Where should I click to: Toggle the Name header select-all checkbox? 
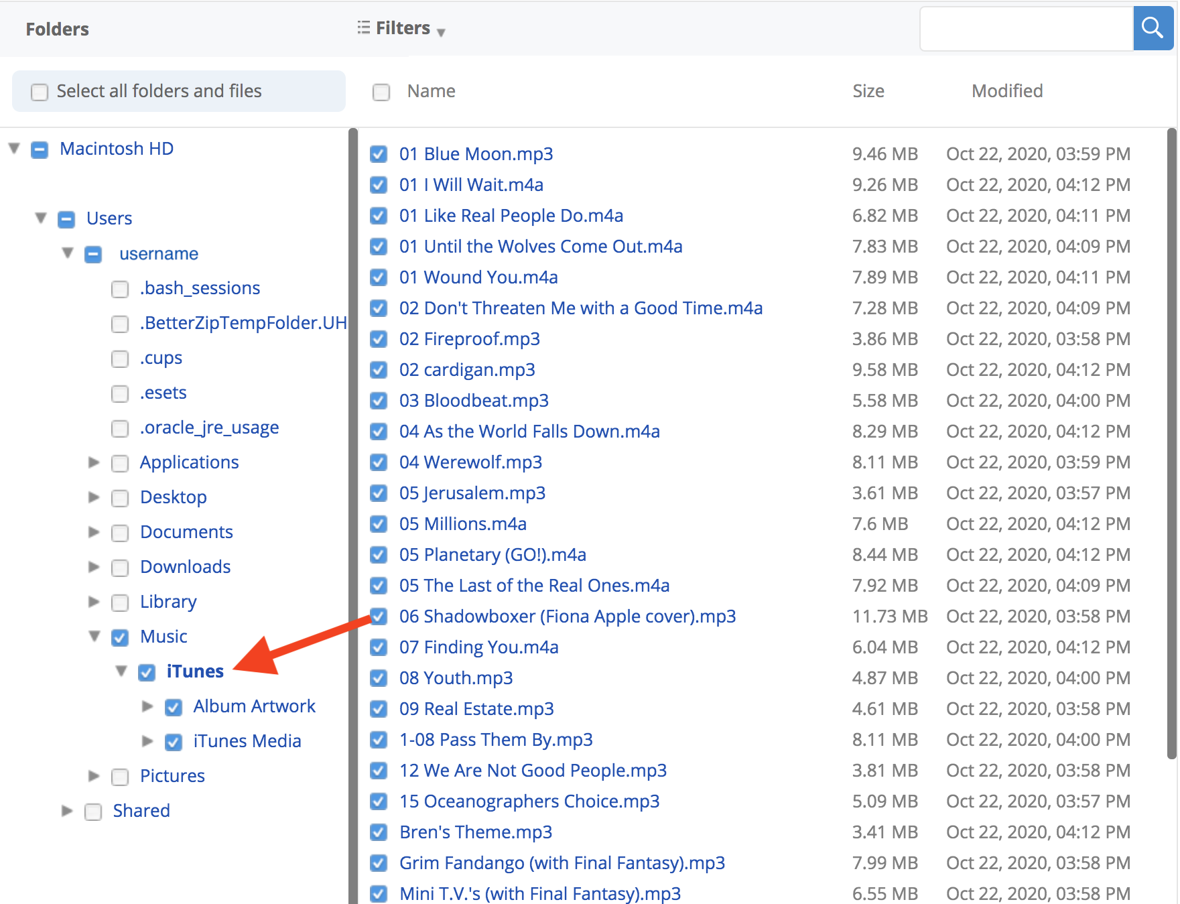pos(381,92)
